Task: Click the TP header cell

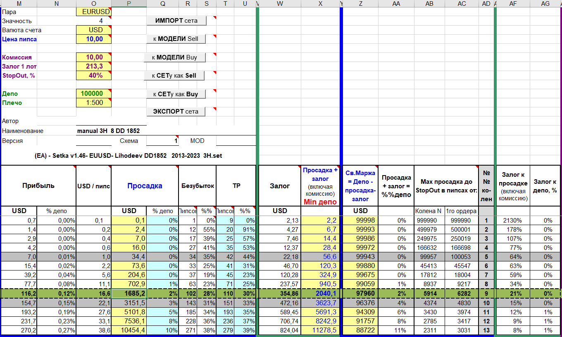Action: 236,186
